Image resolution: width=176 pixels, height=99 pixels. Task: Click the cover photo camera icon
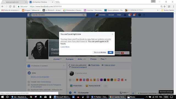click(31, 21)
